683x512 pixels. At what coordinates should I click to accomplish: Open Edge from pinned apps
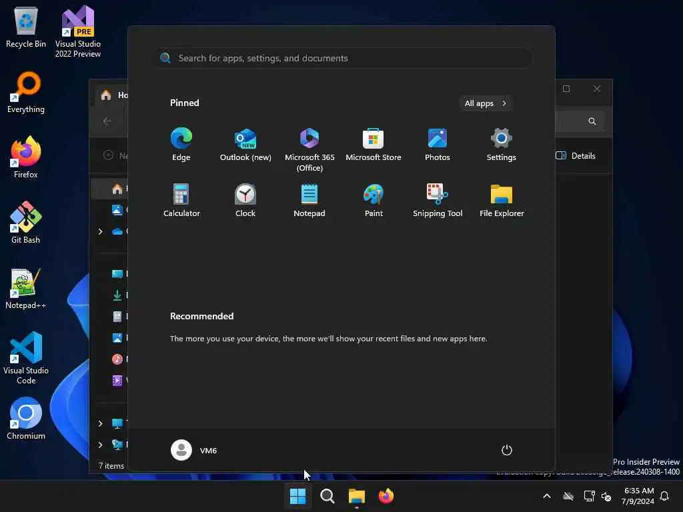point(181,145)
